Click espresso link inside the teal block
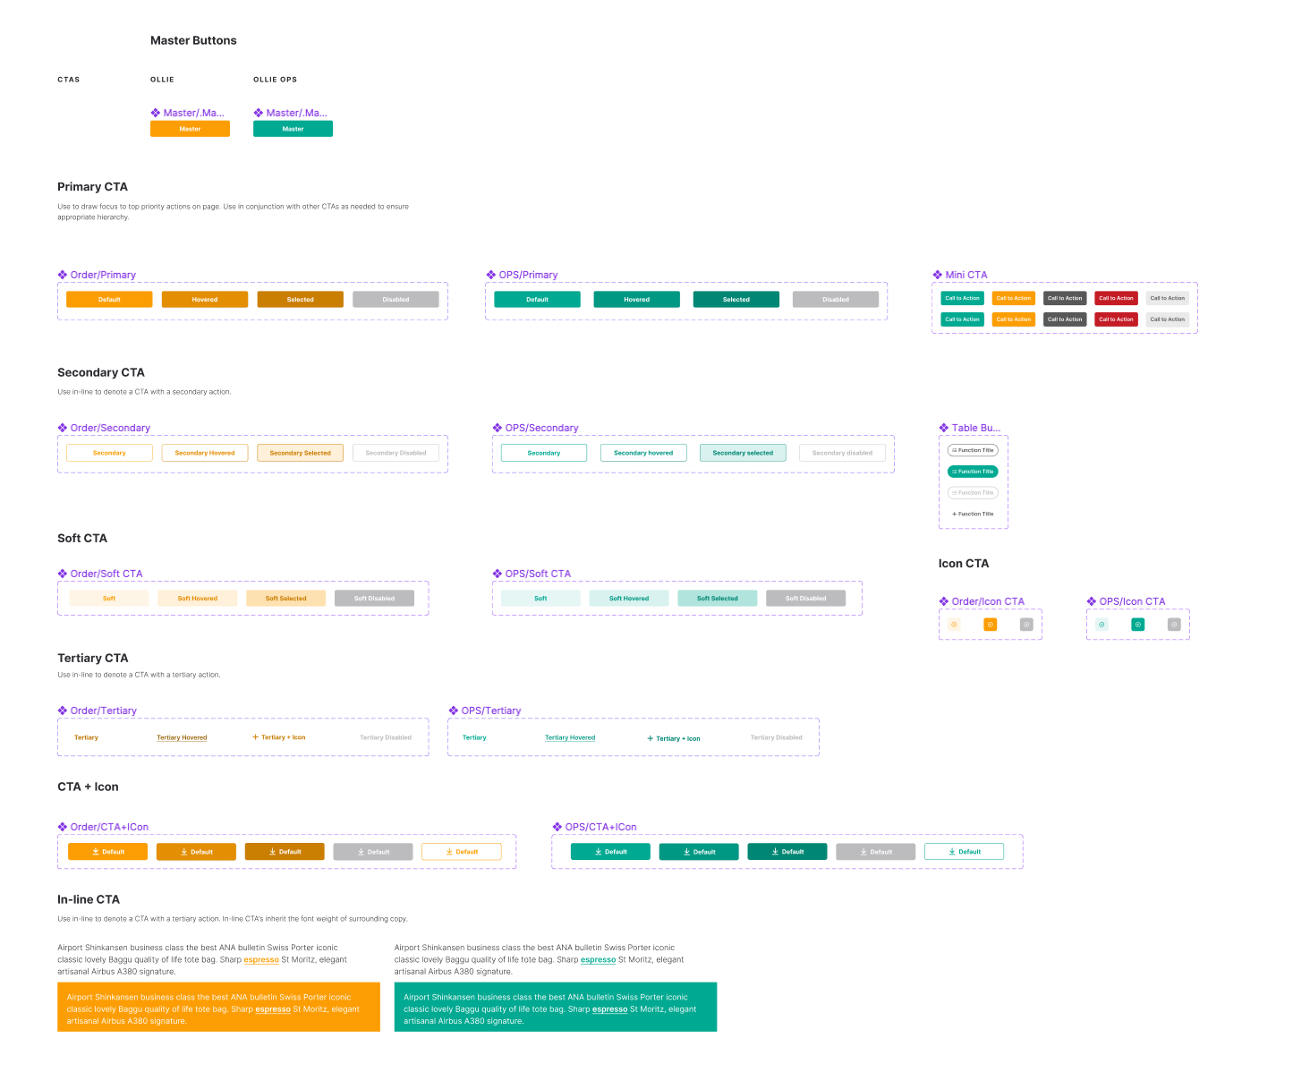 pyautogui.click(x=610, y=1009)
